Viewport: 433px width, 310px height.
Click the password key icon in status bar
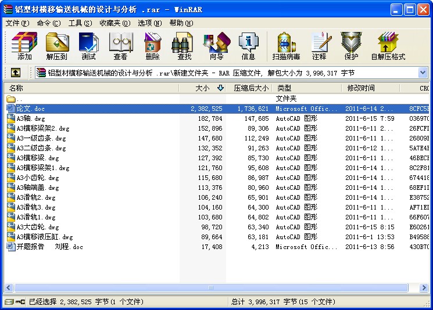tap(20, 302)
